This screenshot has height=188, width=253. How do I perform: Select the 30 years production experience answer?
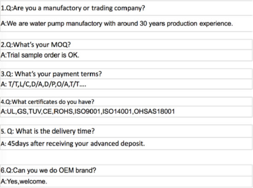126,23
